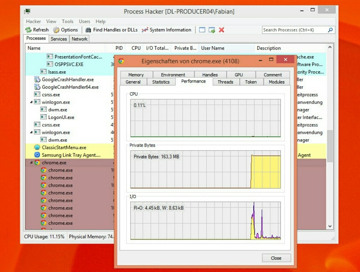Viewport: 360px width, 272px height.
Task: Select the Samsung Link Tray Agent icon
Action: (37, 155)
